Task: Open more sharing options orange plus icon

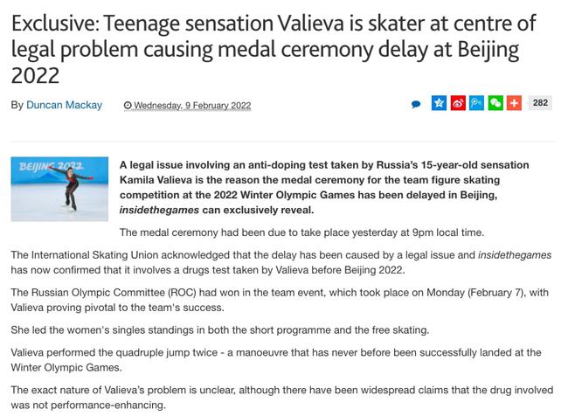Action: coord(514,103)
